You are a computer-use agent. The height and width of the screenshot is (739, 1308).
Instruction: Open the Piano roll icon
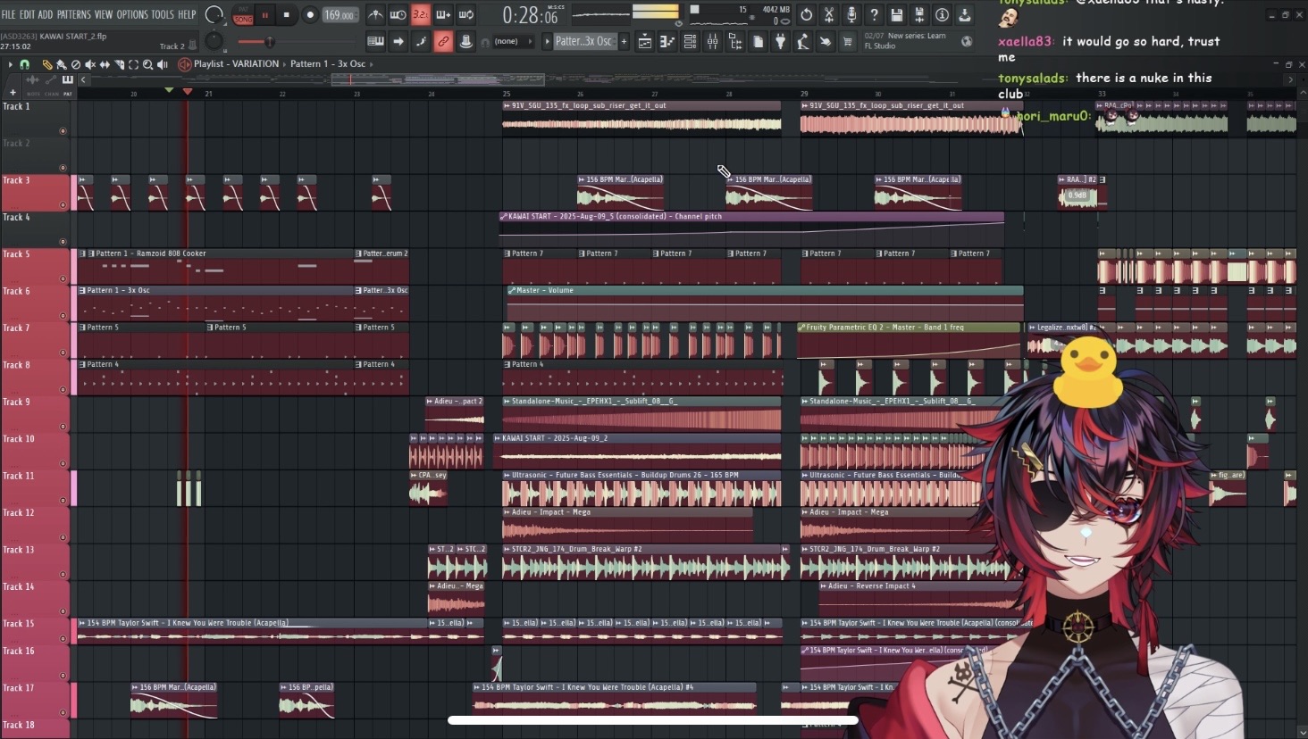coord(667,42)
